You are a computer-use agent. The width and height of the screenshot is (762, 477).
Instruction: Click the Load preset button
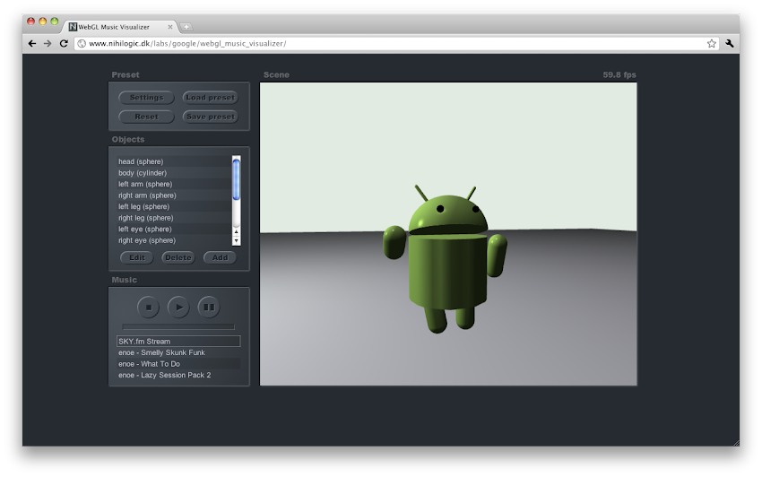tap(210, 98)
